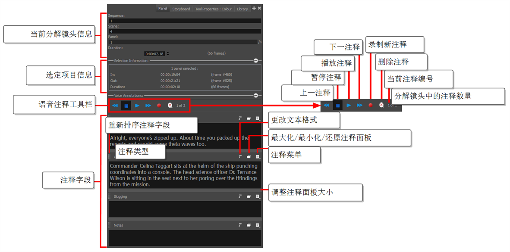
Task: Record a new voice annotation in Panel view
Action: click(159, 105)
